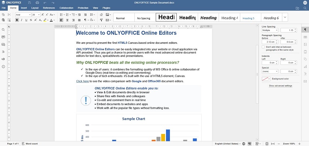Click Fit to page icon in status bar

(267, 144)
